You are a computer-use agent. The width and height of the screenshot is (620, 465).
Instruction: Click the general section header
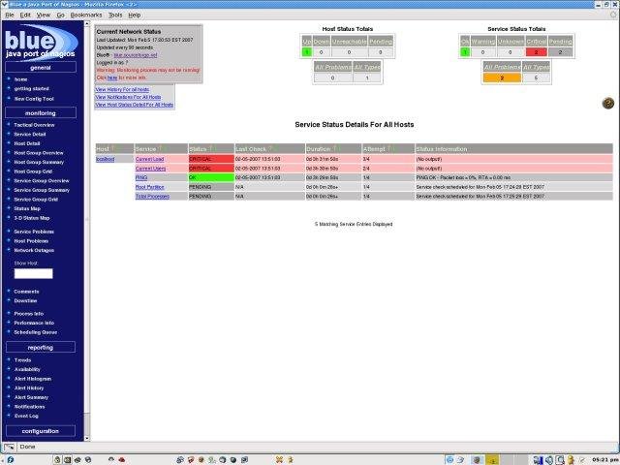pyautogui.click(x=41, y=68)
